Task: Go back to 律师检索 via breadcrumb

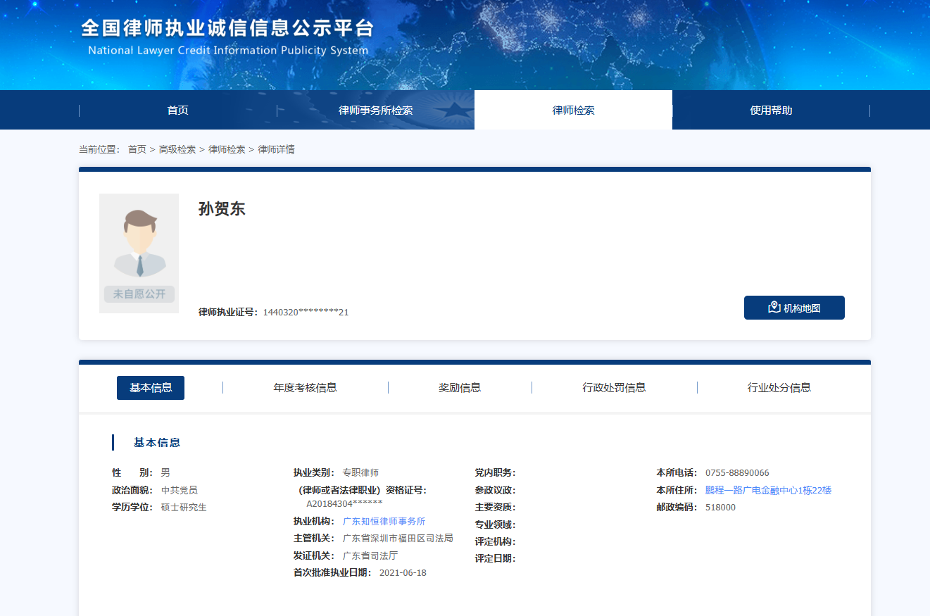Action: pyautogui.click(x=227, y=150)
